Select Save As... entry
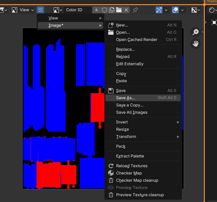The height and width of the screenshot is (202, 217). [143, 98]
